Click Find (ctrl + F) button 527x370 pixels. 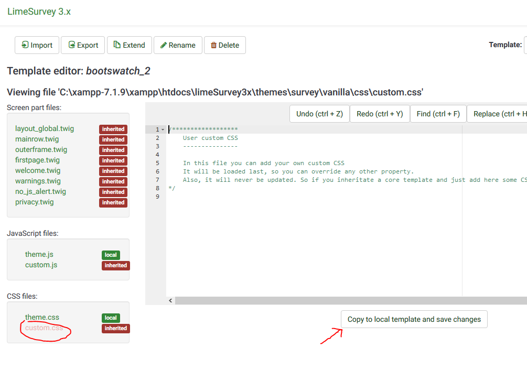pyautogui.click(x=438, y=114)
